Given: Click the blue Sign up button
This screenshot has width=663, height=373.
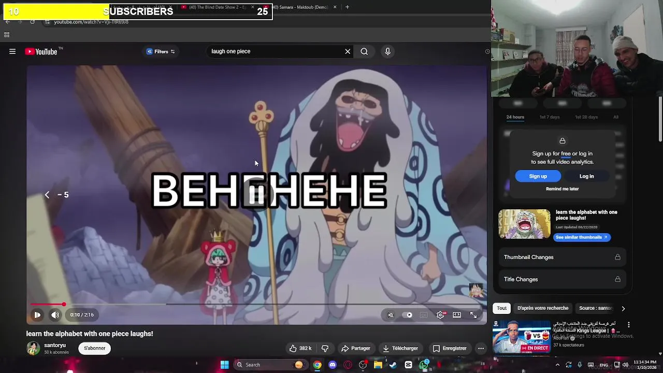Looking at the screenshot, I should (538, 176).
